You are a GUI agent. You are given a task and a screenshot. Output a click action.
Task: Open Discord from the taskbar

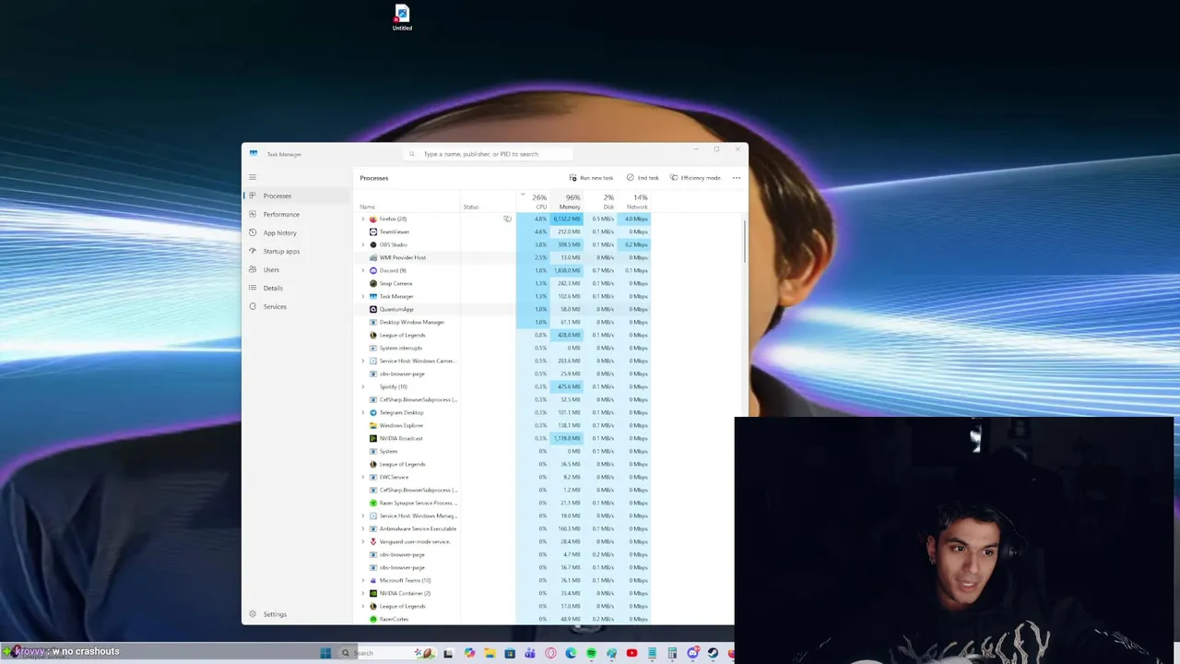coord(693,653)
